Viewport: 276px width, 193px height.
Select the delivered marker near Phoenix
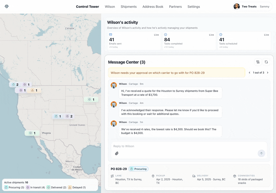pos(32,133)
